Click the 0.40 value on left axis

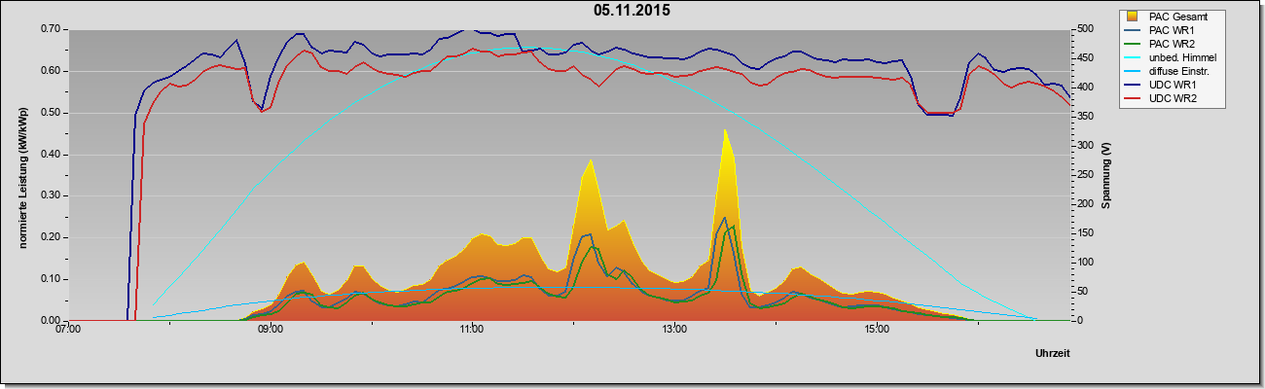point(52,155)
